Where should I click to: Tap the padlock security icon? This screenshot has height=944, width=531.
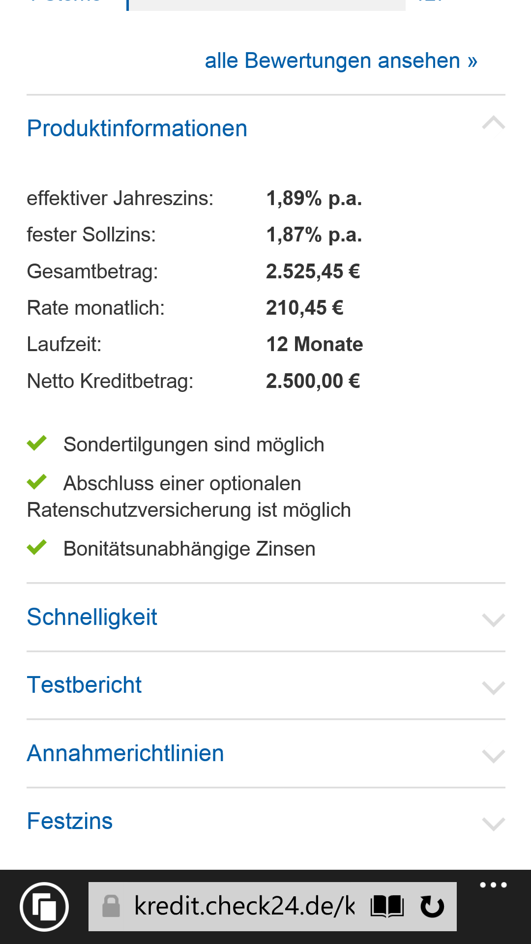(x=111, y=906)
